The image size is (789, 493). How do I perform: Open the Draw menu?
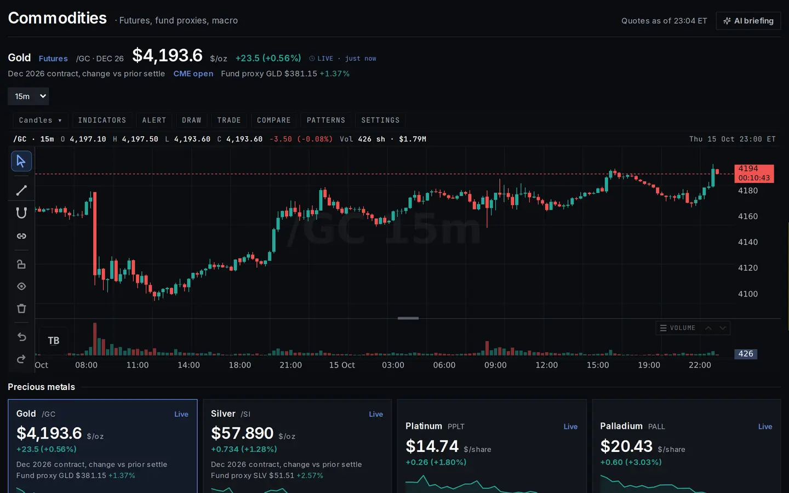[x=192, y=121]
